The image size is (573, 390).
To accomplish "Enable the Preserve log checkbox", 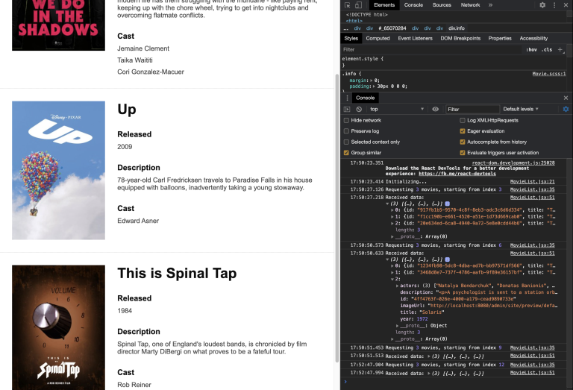I will pyautogui.click(x=346, y=131).
